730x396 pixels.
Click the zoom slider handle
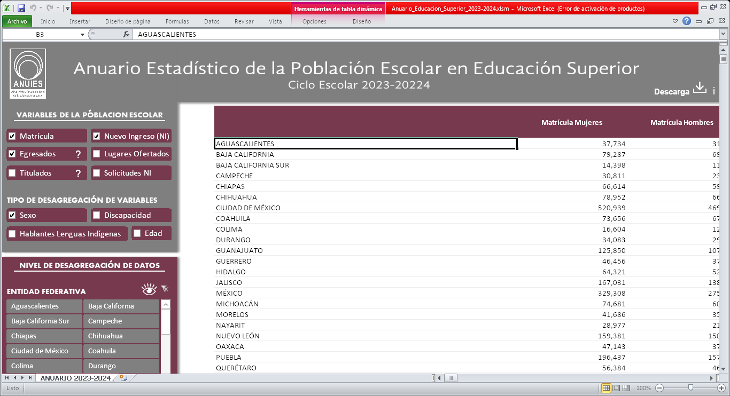click(x=690, y=388)
